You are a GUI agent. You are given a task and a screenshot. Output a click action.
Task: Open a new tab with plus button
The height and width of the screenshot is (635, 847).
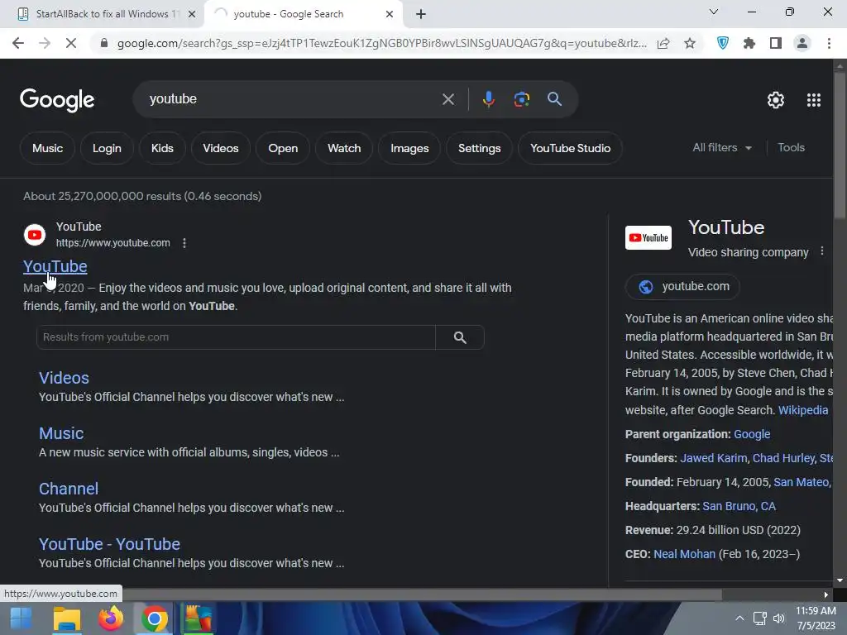point(421,14)
